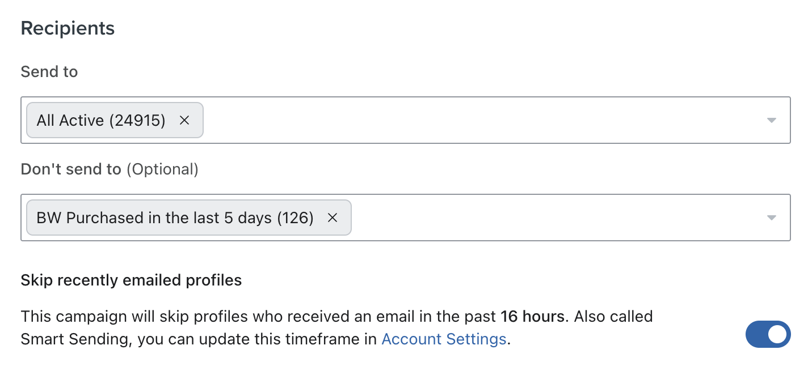The width and height of the screenshot is (808, 375).
Task: Select the BW Purchased (126) chip label
Action: tap(175, 218)
